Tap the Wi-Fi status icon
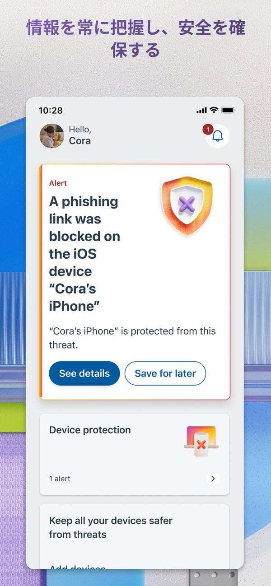 pos(214,110)
